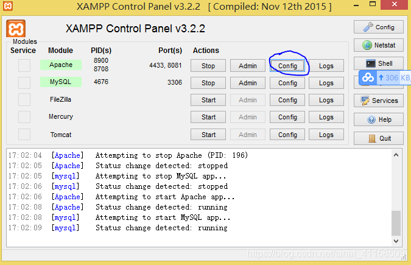The width and height of the screenshot is (411, 265).
Task: Select the MySQL module label
Action: [61, 82]
